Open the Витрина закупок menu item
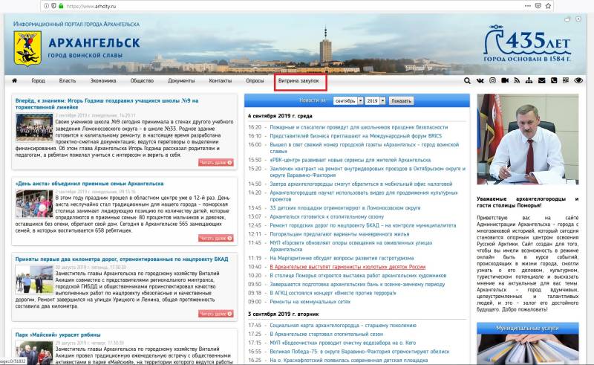The image size is (594, 365). pos(298,80)
